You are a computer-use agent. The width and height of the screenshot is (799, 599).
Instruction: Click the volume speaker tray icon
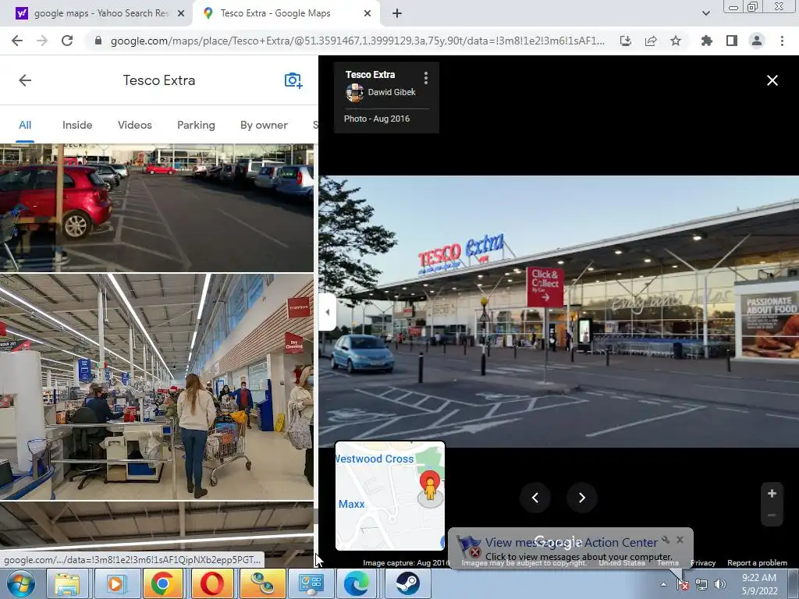pyautogui.click(x=719, y=584)
